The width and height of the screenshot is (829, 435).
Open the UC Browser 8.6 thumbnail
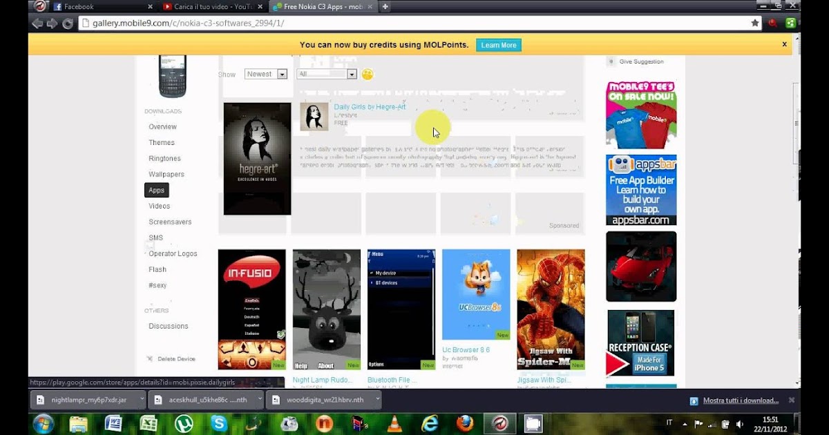(476, 295)
